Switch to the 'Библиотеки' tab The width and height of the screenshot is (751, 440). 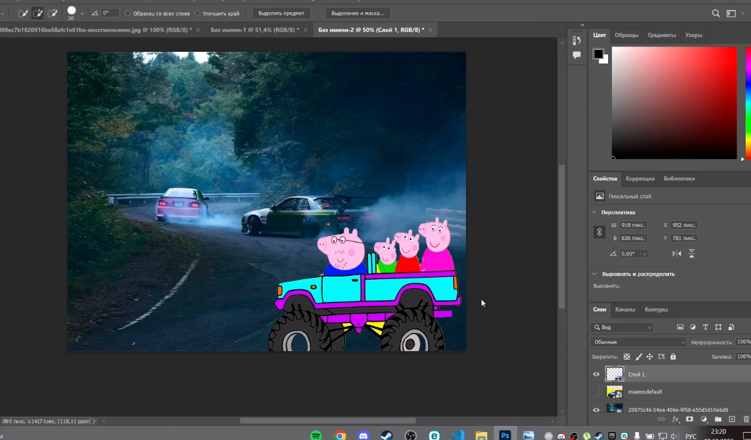click(x=679, y=179)
